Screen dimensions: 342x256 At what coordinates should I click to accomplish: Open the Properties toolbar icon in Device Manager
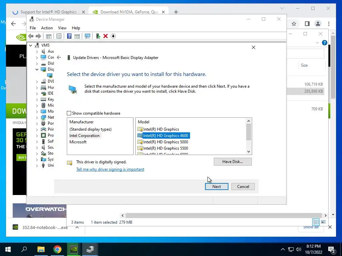click(x=59, y=36)
